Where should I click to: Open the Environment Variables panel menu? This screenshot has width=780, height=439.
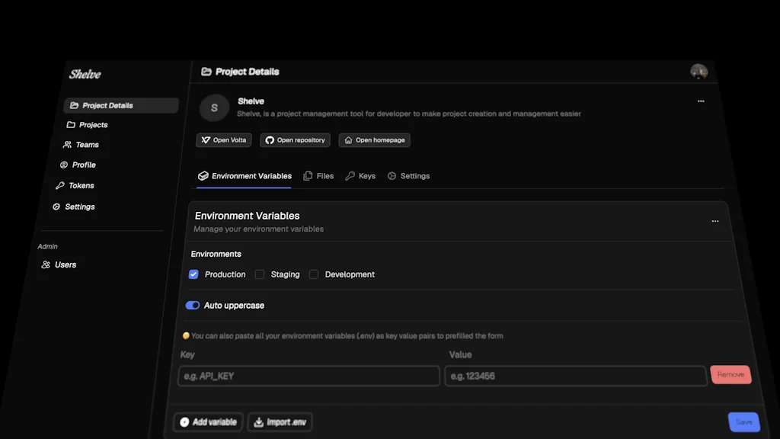pos(715,220)
